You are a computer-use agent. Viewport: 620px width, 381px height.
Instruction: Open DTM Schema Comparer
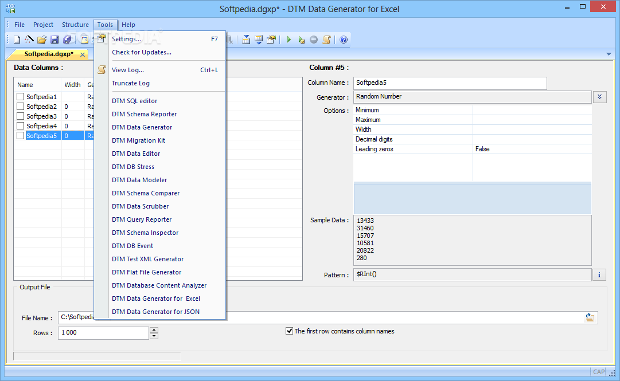tap(160, 193)
